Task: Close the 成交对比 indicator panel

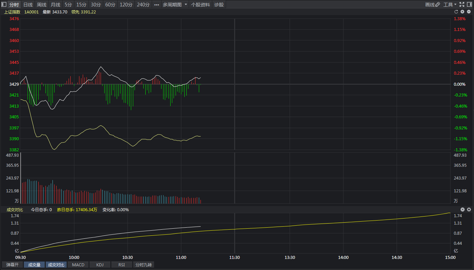Action: coord(463,209)
